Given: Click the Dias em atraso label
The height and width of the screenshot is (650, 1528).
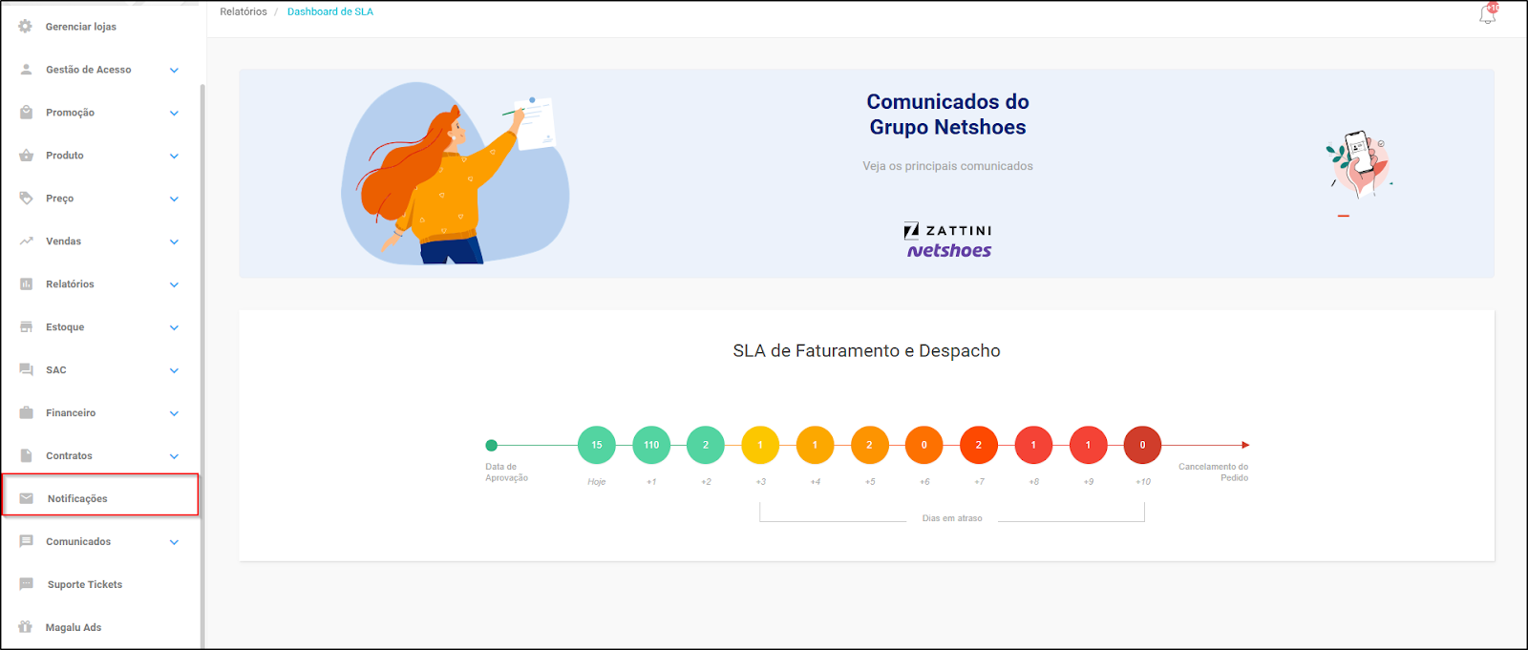Looking at the screenshot, I should point(952,518).
